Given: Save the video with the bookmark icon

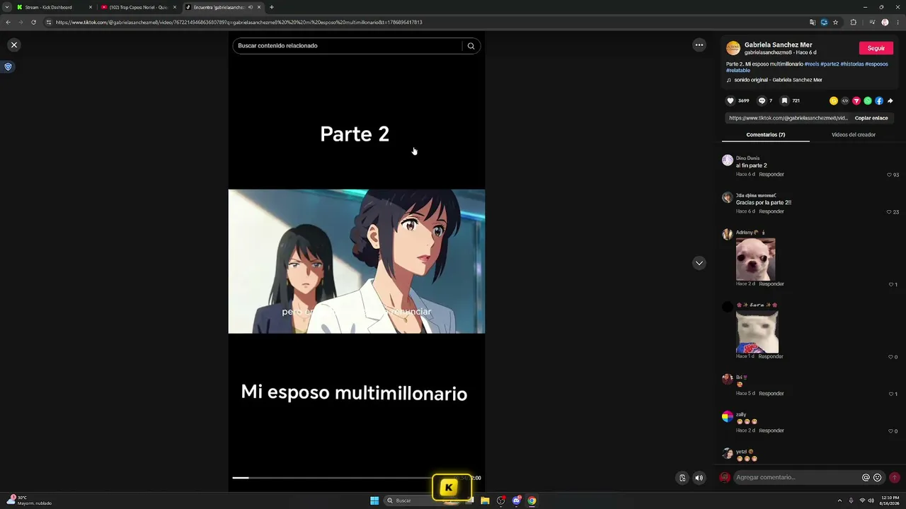Looking at the screenshot, I should coord(784,101).
